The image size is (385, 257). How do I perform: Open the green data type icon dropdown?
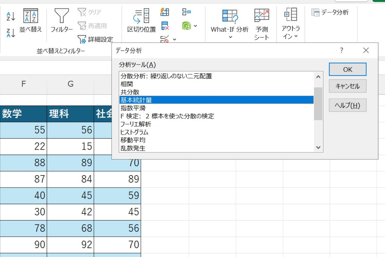[195, 26]
